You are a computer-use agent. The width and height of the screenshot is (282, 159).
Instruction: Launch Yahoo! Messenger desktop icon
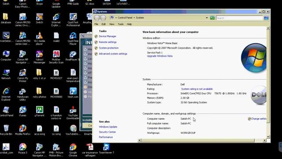(39, 57)
